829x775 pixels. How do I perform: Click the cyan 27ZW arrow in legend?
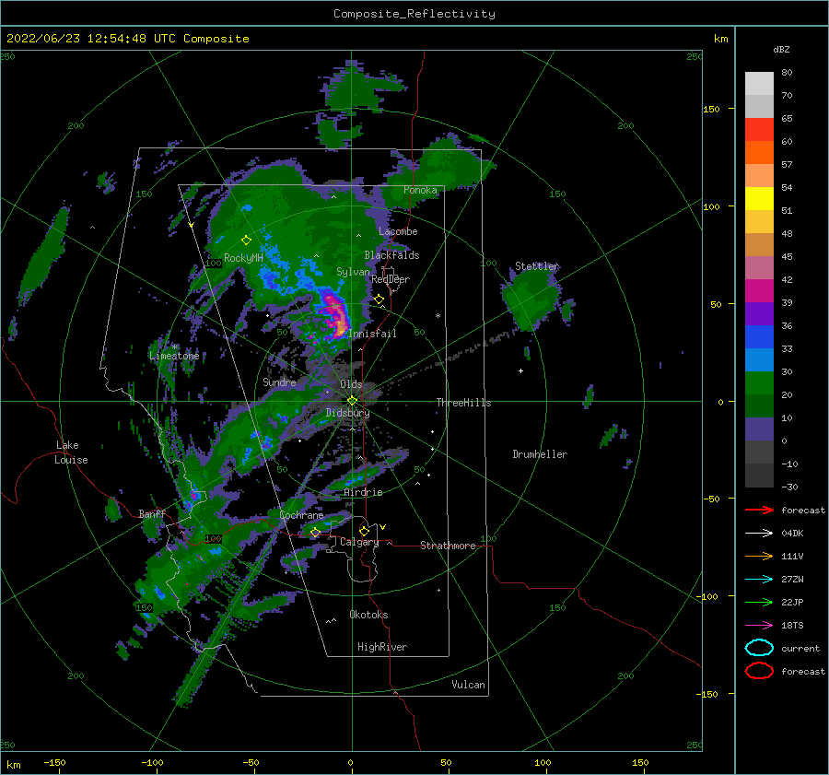point(759,580)
